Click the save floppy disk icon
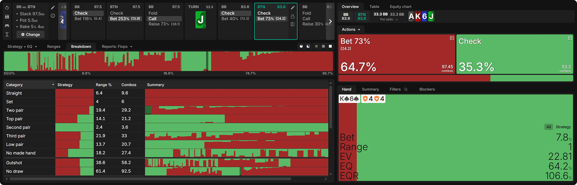Viewport: 577px width, 185px height. pos(7,17)
